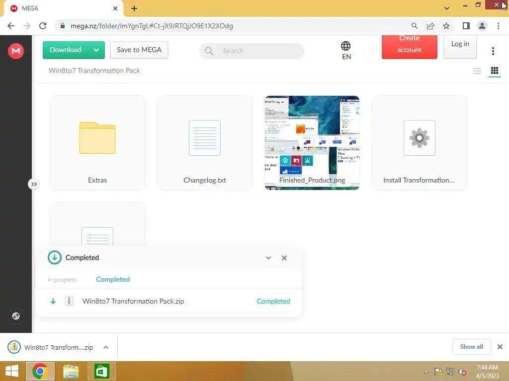Open Chrome three-dot menu
Image resolution: width=509 pixels, height=381 pixels.
pos(498,26)
